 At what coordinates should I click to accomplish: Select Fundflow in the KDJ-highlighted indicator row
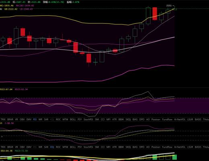167,147
